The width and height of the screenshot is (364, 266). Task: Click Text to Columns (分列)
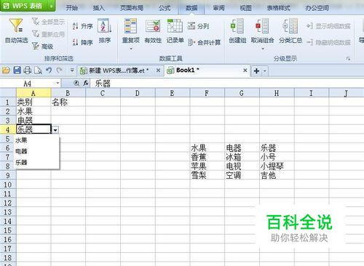(198, 26)
